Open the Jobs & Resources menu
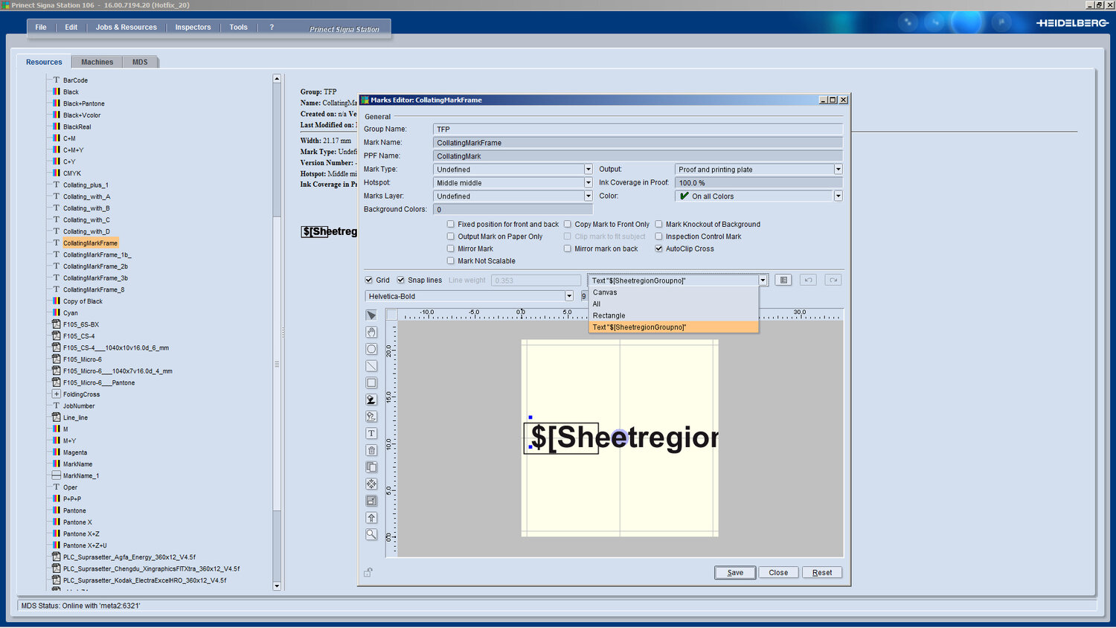This screenshot has width=1116, height=628. (126, 28)
